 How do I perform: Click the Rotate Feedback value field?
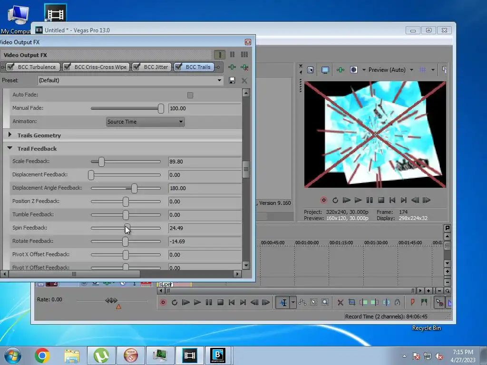(x=205, y=241)
